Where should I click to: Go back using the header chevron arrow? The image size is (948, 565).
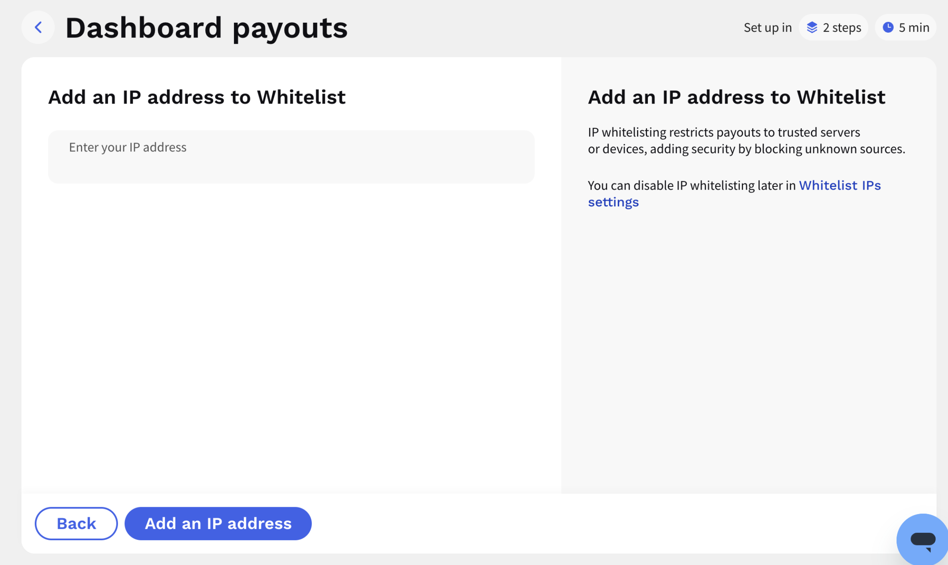point(38,27)
